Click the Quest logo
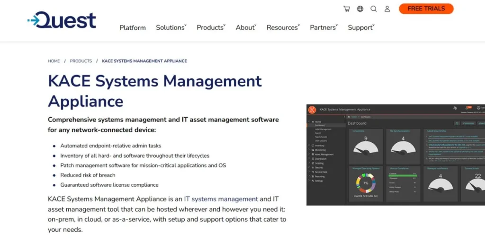485x242 pixels. (x=62, y=20)
